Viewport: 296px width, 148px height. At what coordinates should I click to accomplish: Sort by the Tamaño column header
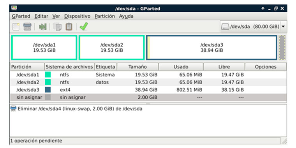click(x=137, y=67)
